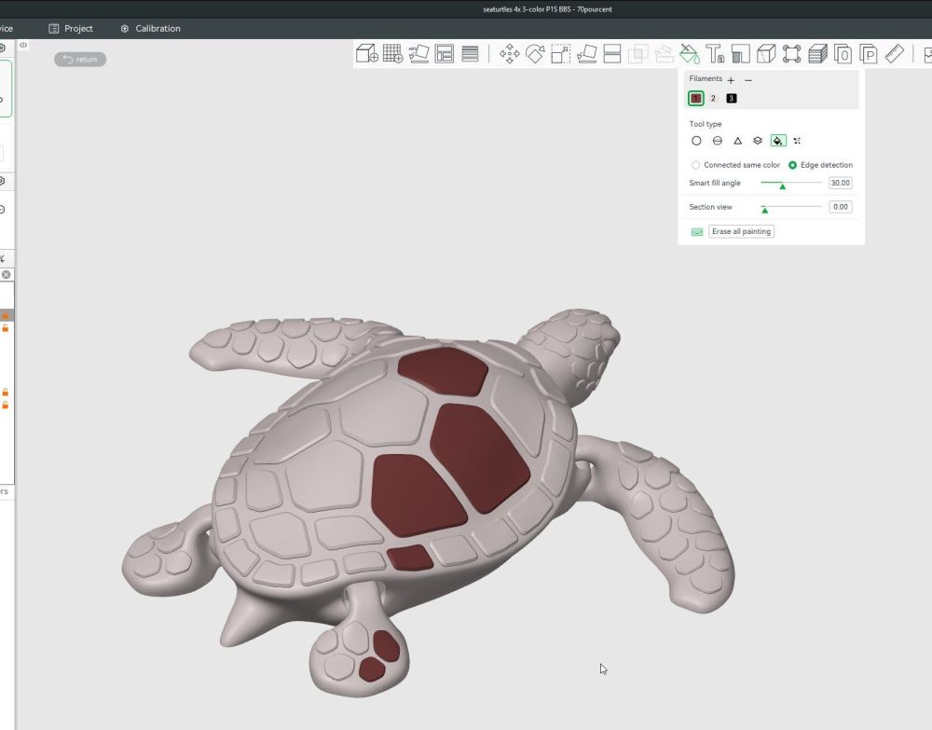Click the return button
Viewport: 932px width, 730px height.
80,60
